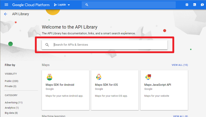Image resolution: width=206 pixels, height=117 pixels.
Task: Click the top bar search magnifier icon
Action: (x=87, y=5)
